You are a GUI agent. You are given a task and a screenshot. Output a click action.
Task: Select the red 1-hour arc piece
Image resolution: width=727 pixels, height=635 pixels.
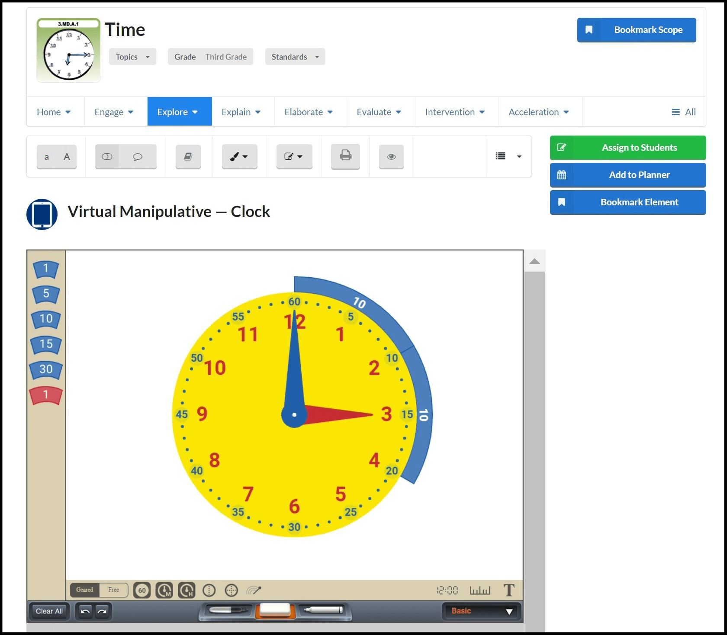46,395
